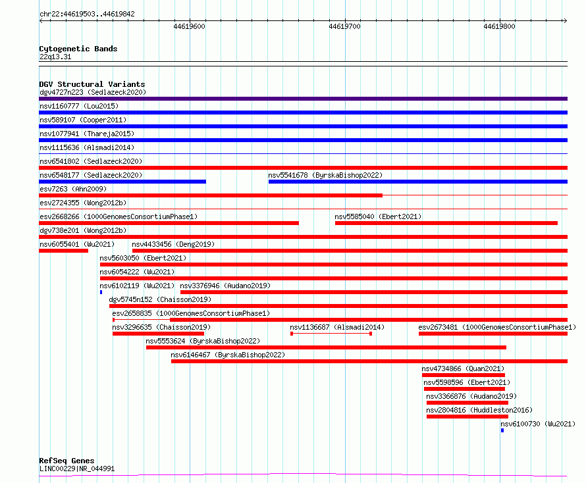Click the nsv6055401 (Wu2021) label
586x483 pixels.
pos(77,244)
